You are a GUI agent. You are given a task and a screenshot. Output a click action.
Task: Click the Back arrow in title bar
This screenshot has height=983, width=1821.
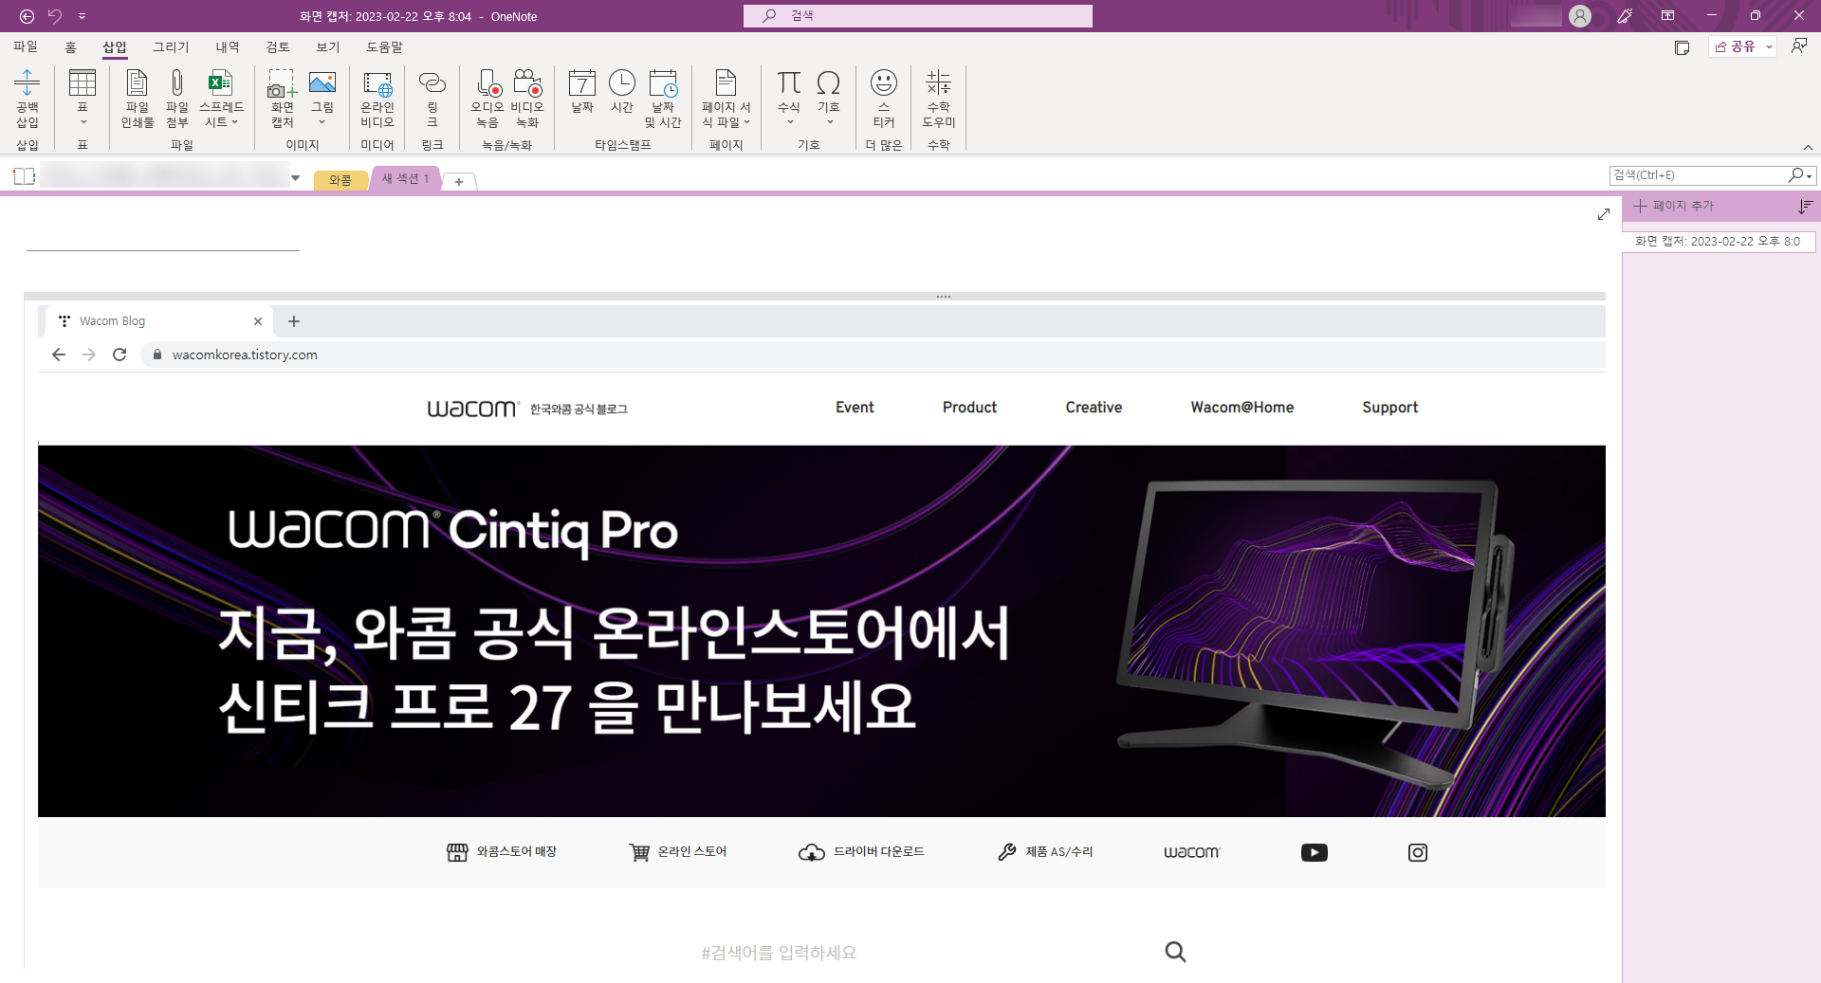[28, 16]
